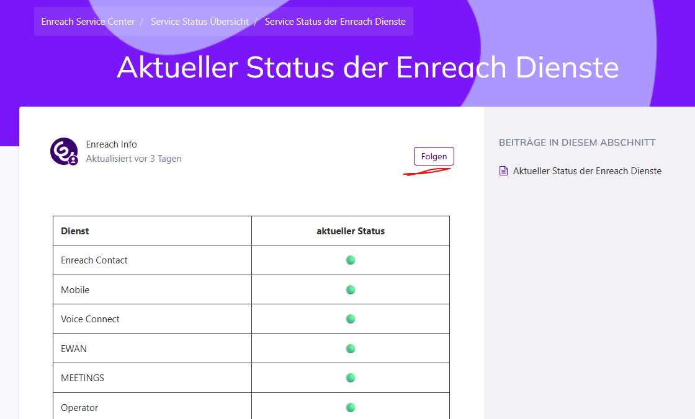This screenshot has height=419, width=695.
Task: Click the document icon beside the sidebar article
Action: [x=504, y=171]
